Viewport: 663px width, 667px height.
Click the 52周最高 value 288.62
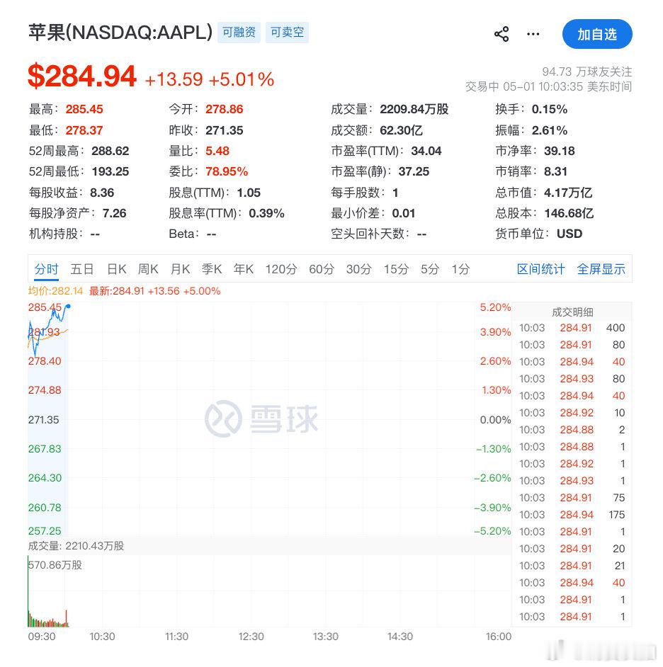click(x=110, y=151)
